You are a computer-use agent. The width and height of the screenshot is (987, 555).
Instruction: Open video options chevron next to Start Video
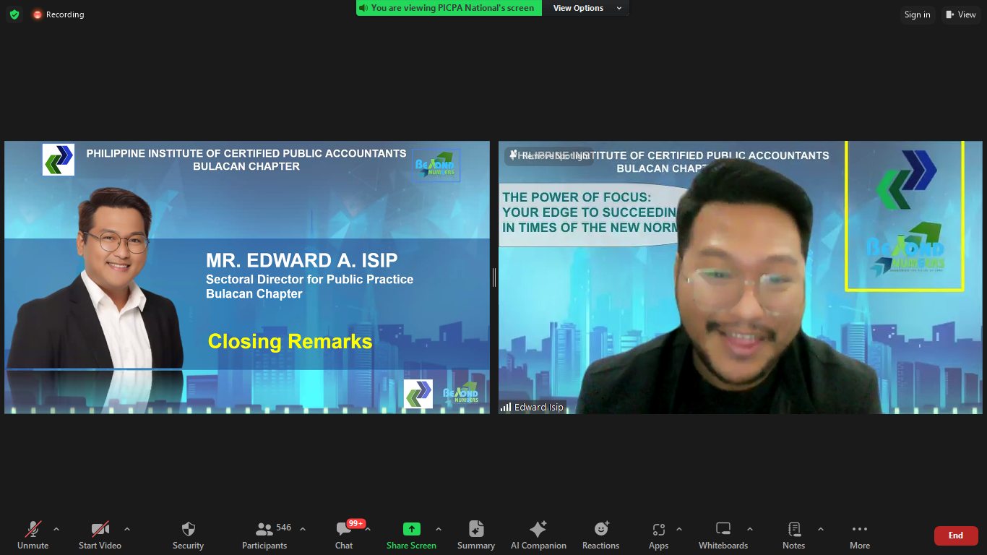click(x=127, y=529)
